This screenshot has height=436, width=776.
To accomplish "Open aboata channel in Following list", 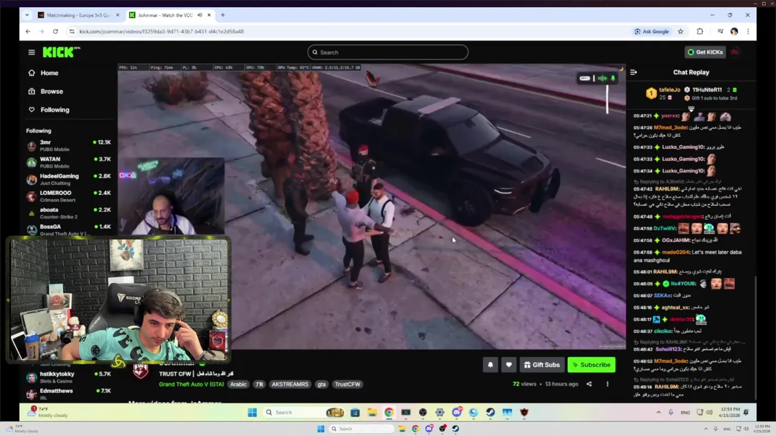I will (69, 213).
